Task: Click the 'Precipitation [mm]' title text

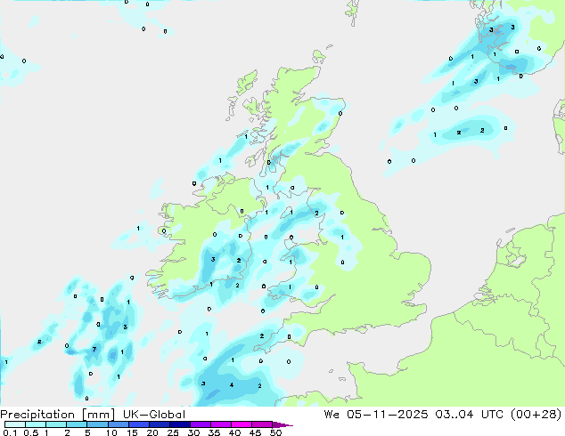Action: 58,415
